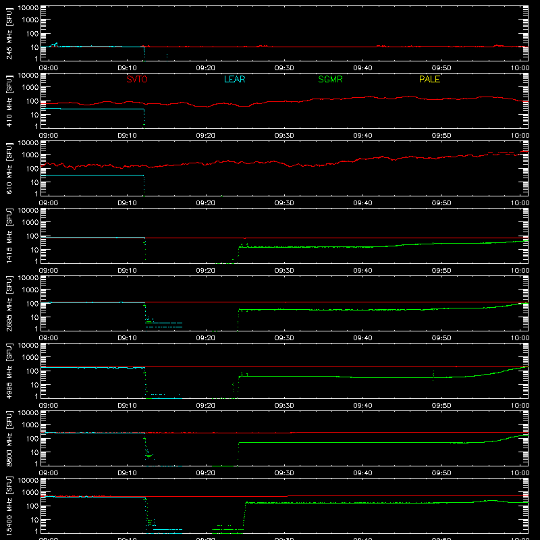Click 09:10 label under the 245 MHz plot
This screenshot has width=540, height=540.
click(x=127, y=68)
